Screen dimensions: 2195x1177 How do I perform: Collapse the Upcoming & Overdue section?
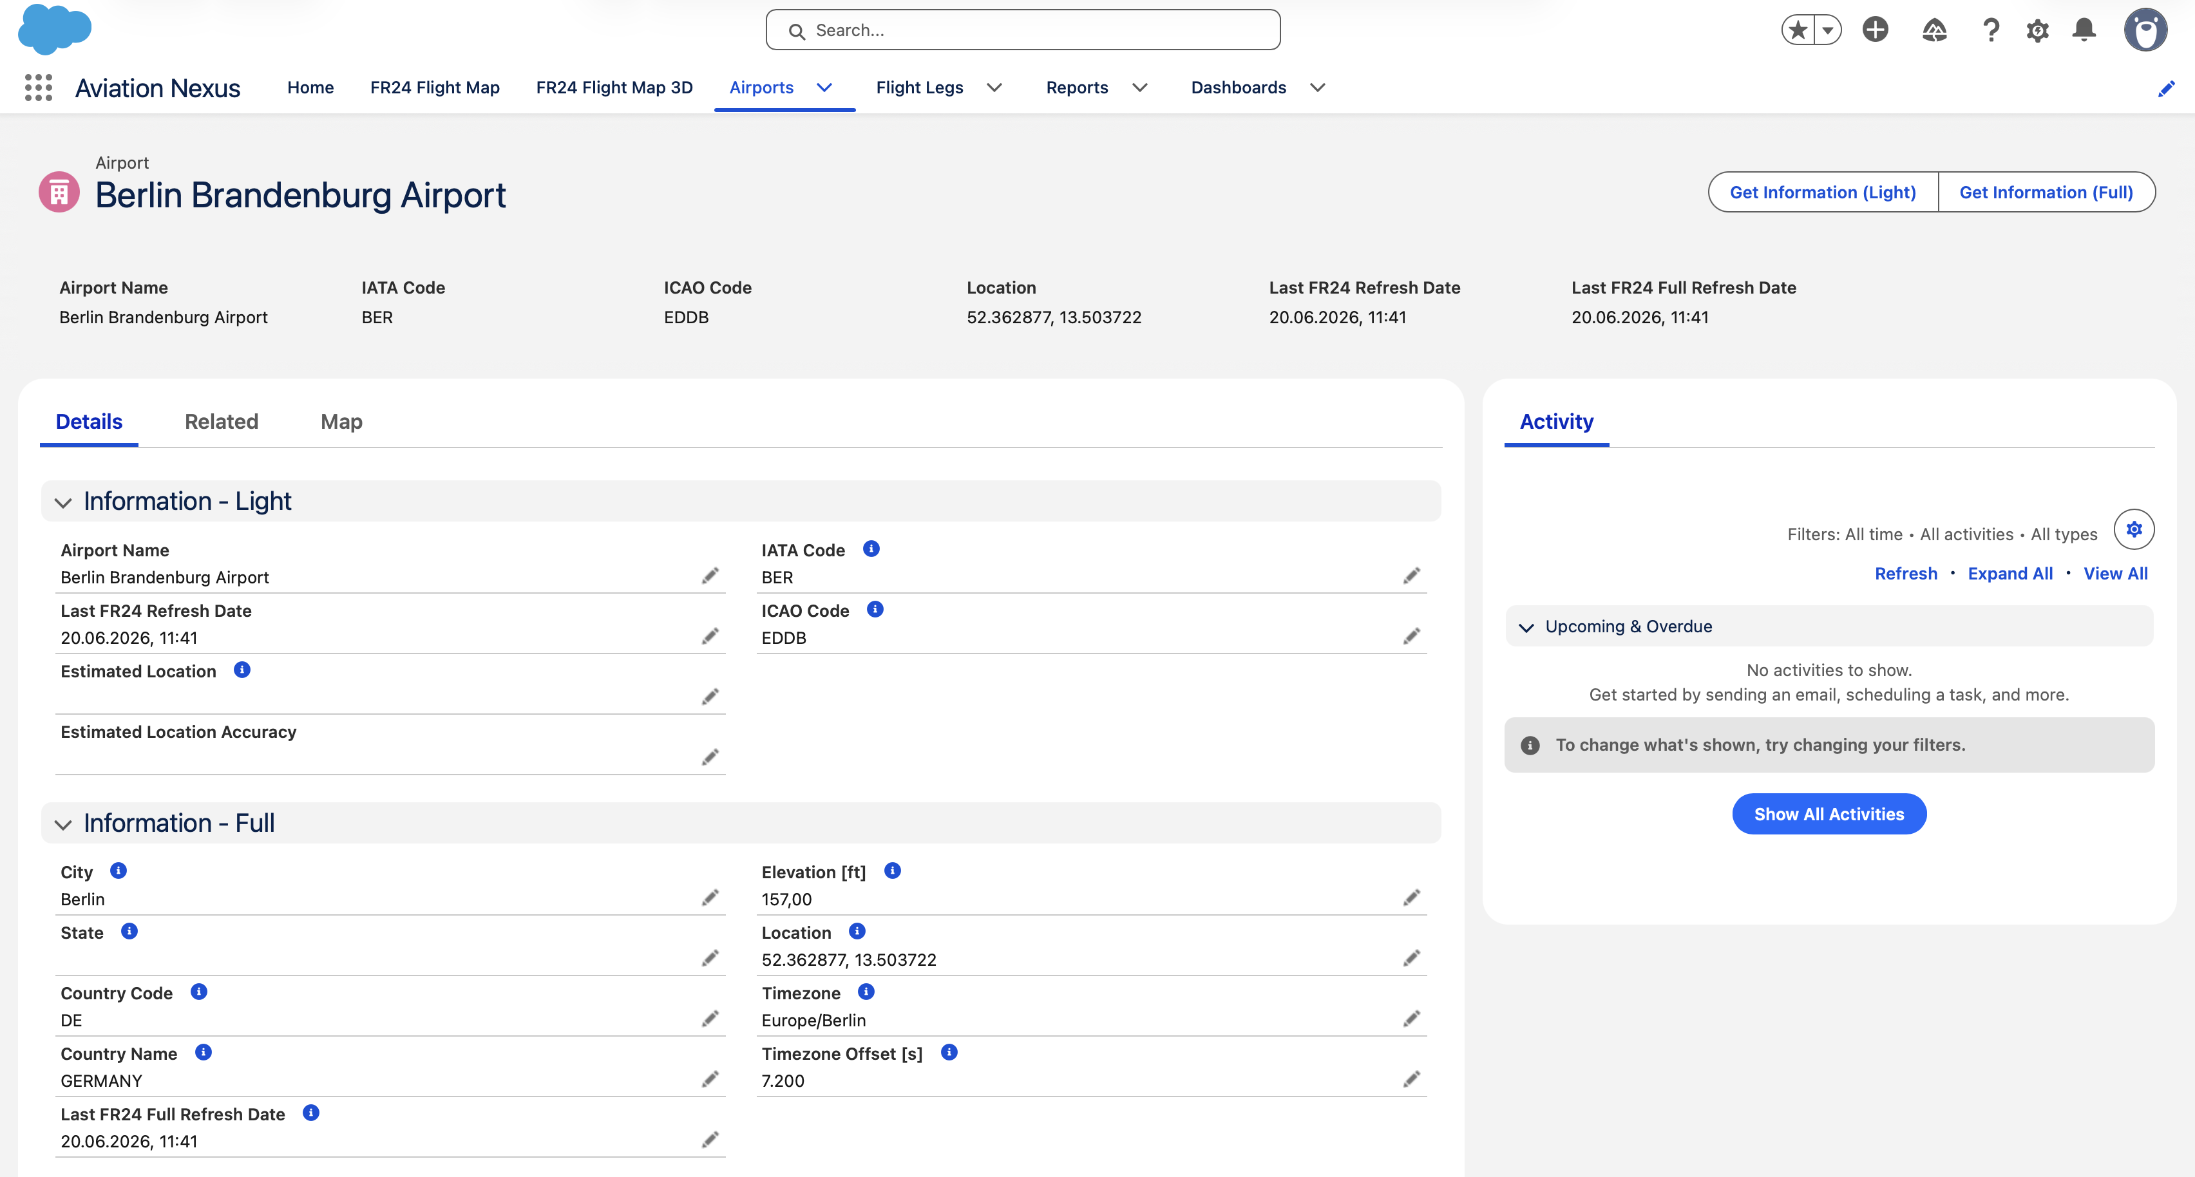coord(1526,628)
